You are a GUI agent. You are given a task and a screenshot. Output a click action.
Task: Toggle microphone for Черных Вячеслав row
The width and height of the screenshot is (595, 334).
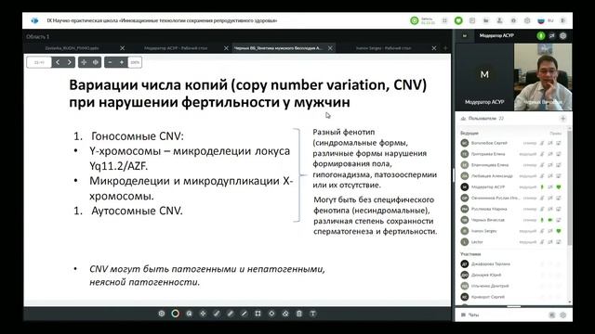(x=542, y=220)
